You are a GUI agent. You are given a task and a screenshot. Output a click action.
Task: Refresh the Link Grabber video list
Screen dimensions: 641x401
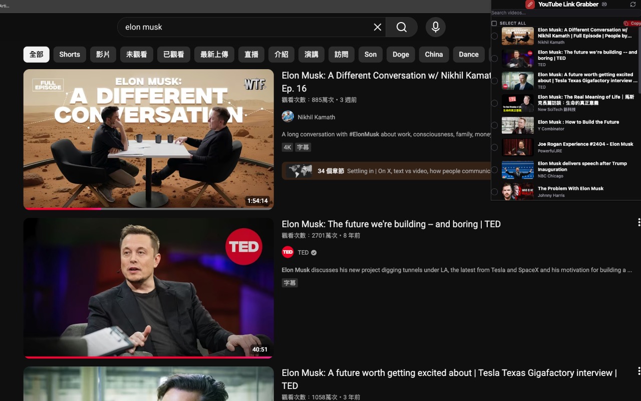pos(632,5)
